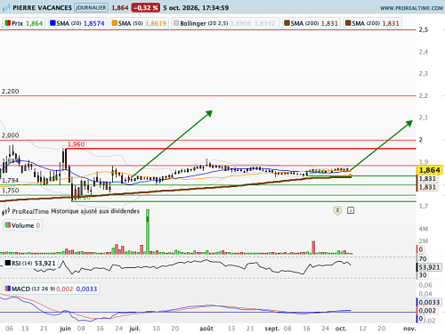Select the Bollinger (20 2,5) legend entry

click(225, 23)
